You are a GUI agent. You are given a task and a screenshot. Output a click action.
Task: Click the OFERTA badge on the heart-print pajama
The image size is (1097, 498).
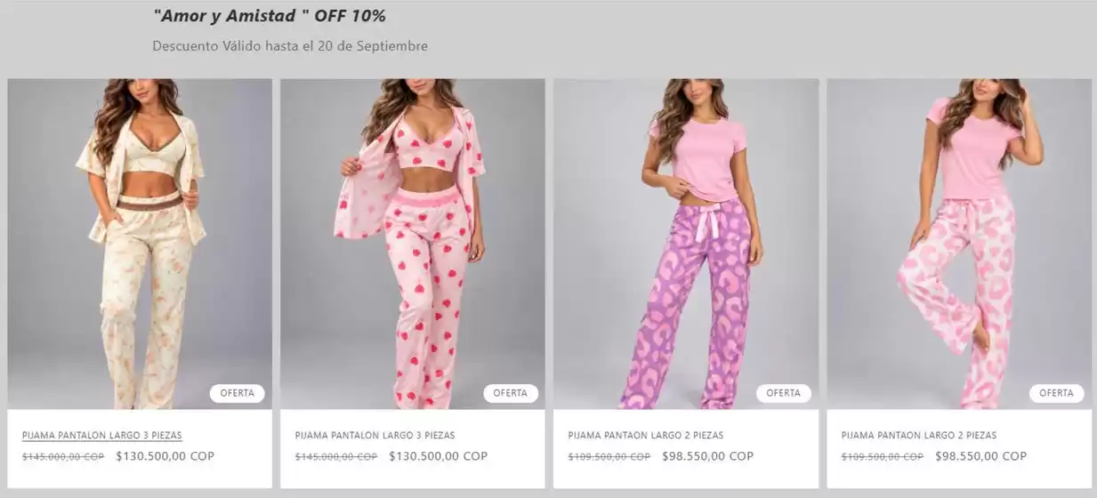coord(511,393)
